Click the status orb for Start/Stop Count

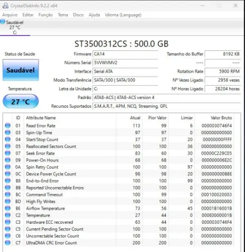8,139
